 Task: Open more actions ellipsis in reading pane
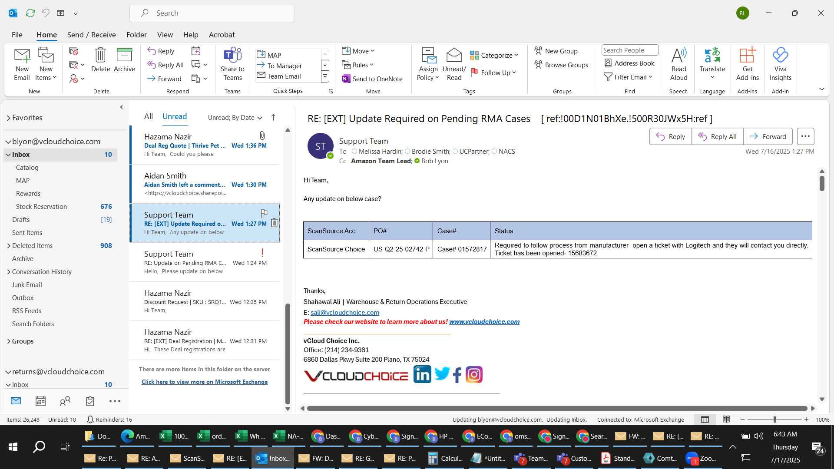click(x=805, y=136)
